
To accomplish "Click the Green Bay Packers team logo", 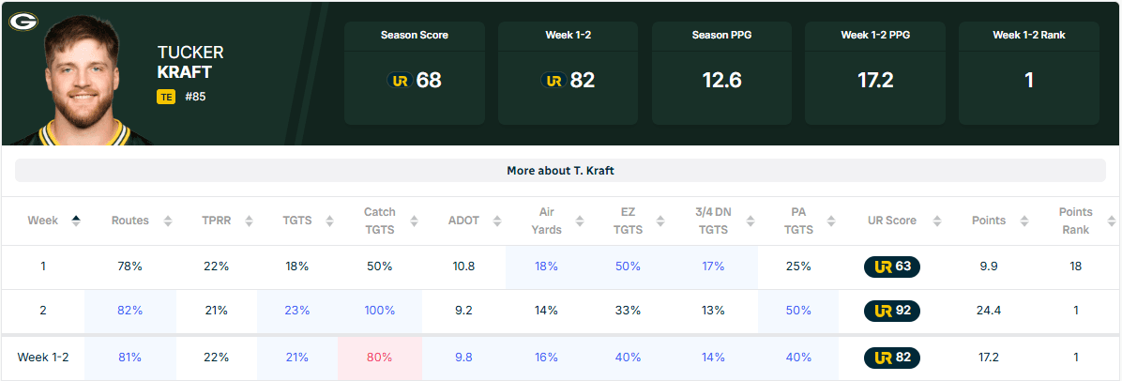I will (x=23, y=21).
